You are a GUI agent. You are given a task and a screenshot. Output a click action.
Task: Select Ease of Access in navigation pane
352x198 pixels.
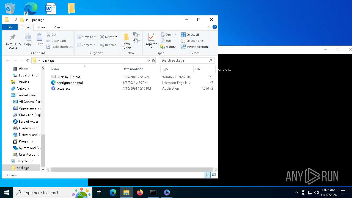29,122
